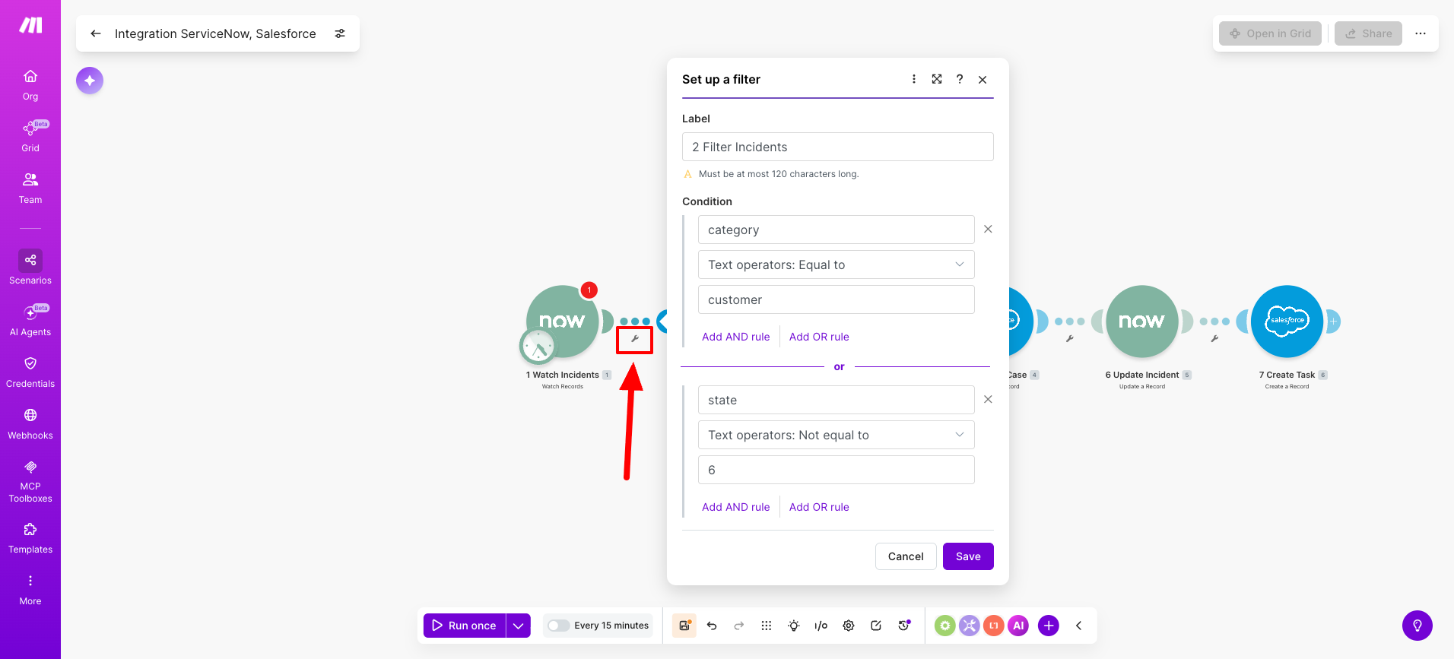Click Add OR rule under state condition

(x=819, y=507)
